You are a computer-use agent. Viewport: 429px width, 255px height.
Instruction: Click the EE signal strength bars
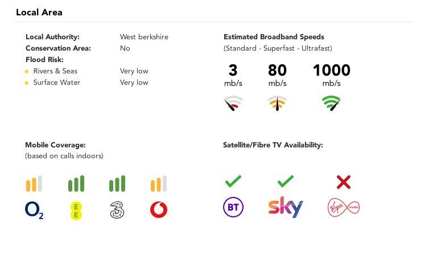click(x=76, y=184)
